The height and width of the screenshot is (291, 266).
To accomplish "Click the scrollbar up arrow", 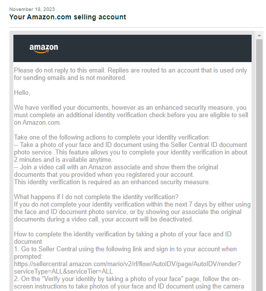I will pyautogui.click(x=260, y=35).
